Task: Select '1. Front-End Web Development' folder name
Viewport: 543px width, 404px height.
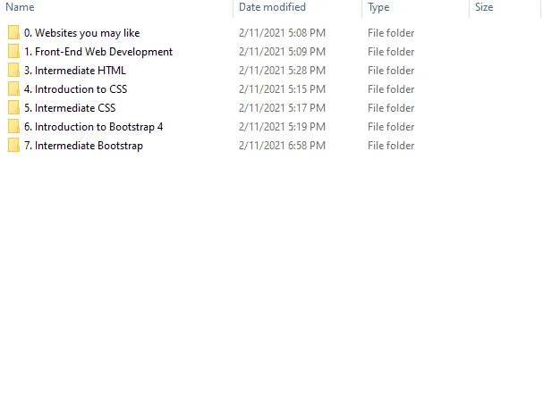Action: tap(98, 52)
